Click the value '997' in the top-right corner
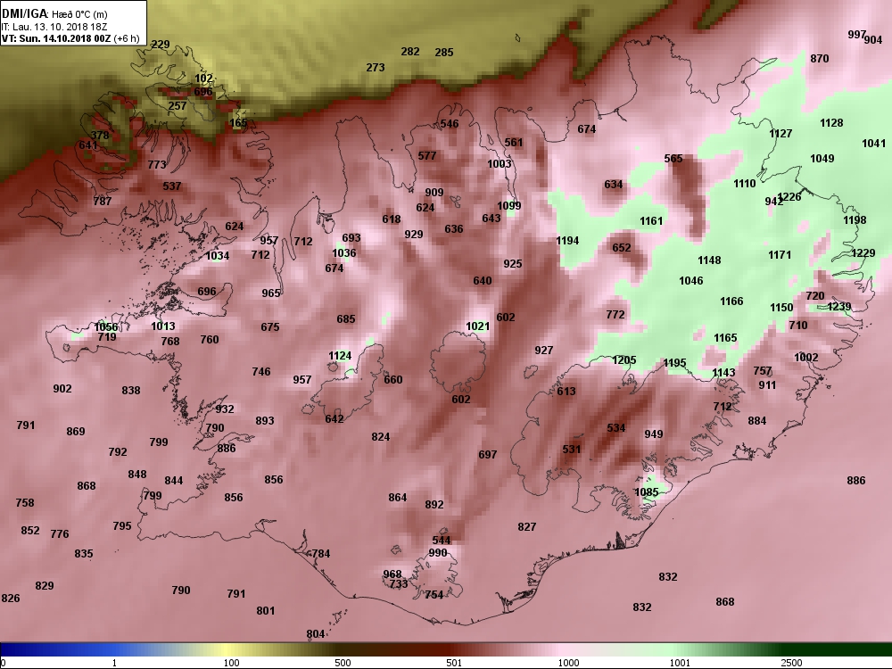 856,35
